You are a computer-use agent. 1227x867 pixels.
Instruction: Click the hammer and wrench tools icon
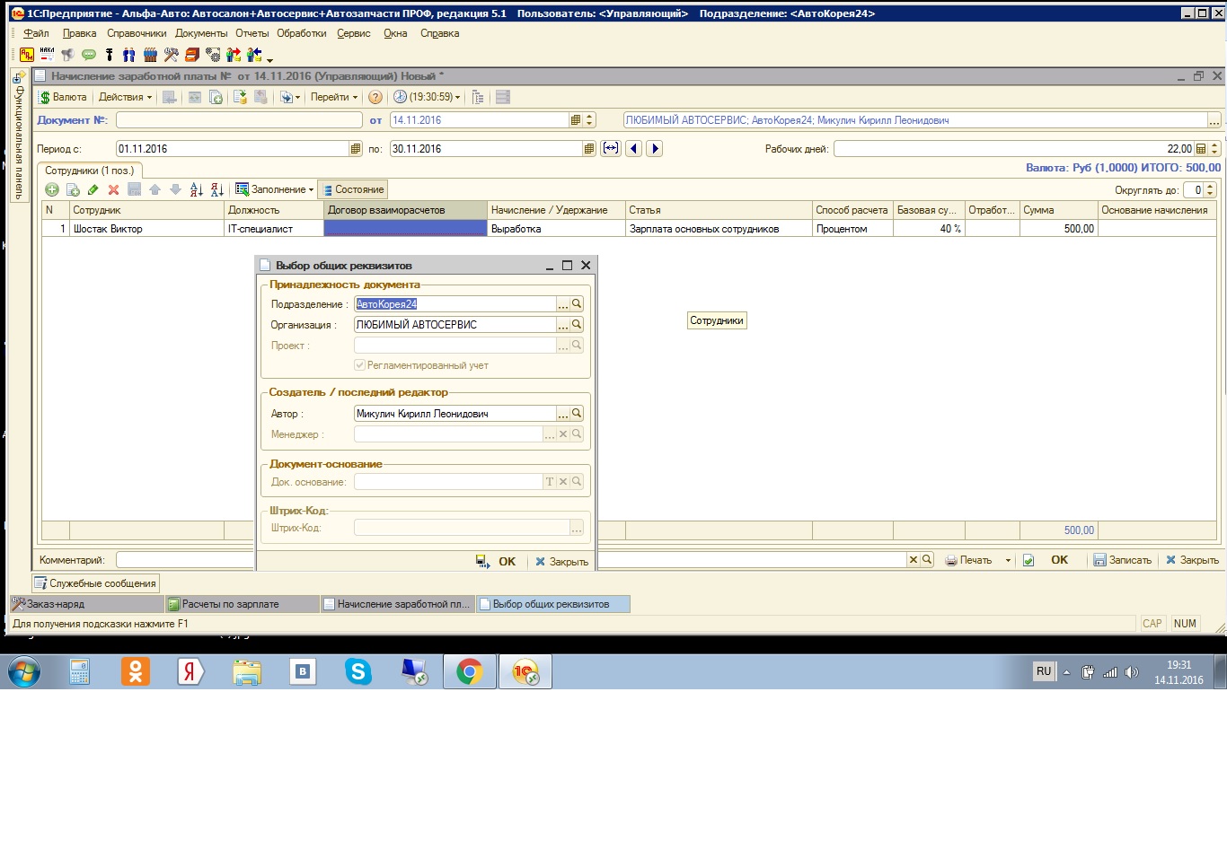pyautogui.click(x=171, y=55)
